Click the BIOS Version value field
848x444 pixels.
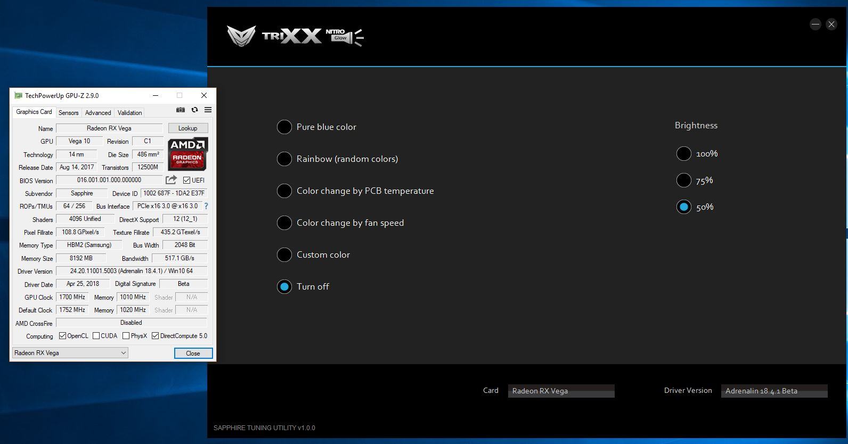[109, 180]
